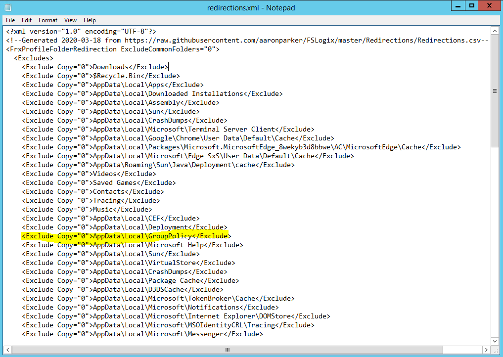Click the AppData\Local\Deployment exclude line
Image resolution: width=503 pixels, height=357 pixels.
(x=125, y=227)
